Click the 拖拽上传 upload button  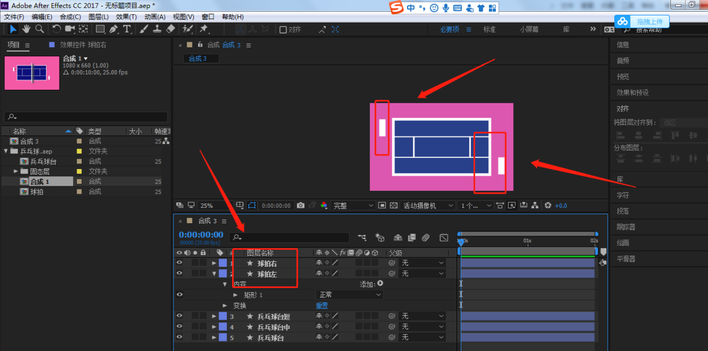(642, 21)
